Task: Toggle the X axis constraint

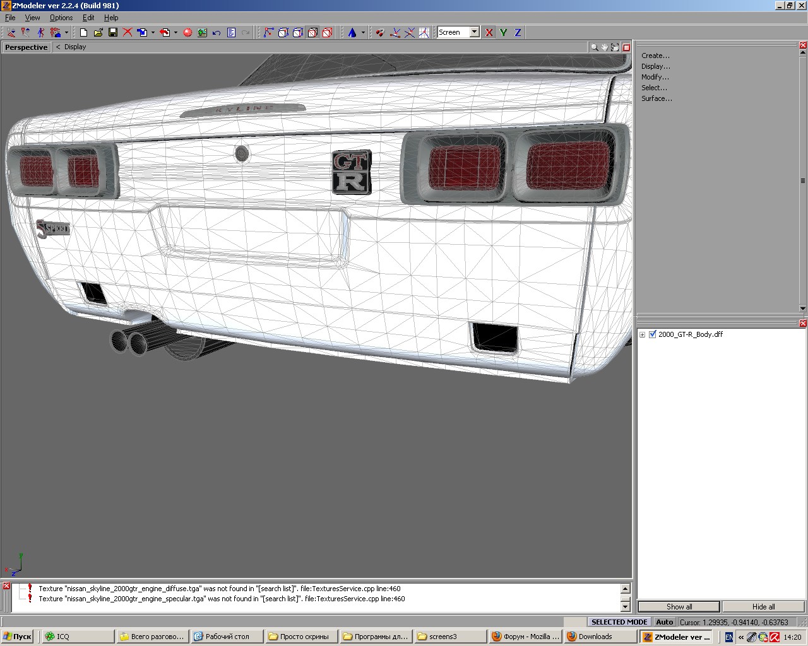Action: click(x=489, y=32)
